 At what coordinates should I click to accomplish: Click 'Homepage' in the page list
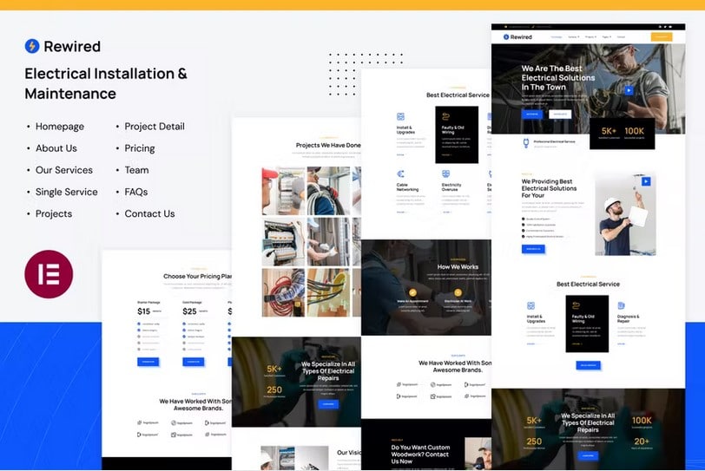pyautogui.click(x=60, y=127)
